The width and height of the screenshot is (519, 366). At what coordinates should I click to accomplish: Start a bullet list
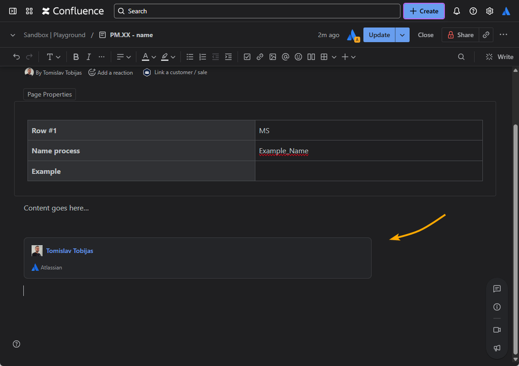(190, 57)
